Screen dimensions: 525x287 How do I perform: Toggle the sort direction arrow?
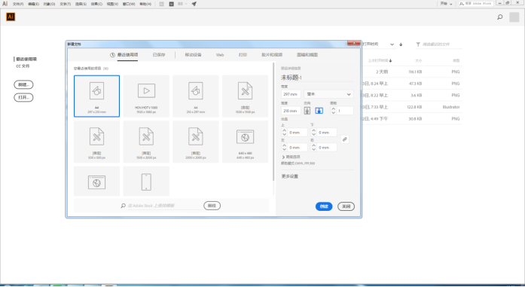(x=401, y=44)
